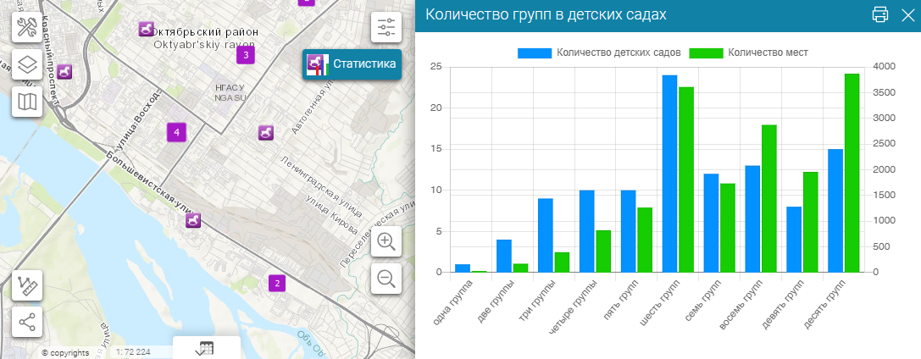Image resolution: width=921 pixels, height=359 pixels.
Task: Toggle 'Количество мест' legend series
Action: [749, 52]
